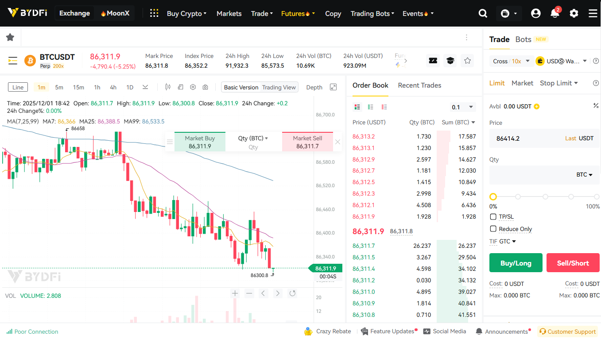Add BTCUSDT to favorites with star icon
Viewport: 601px width, 339px height.
[467, 61]
